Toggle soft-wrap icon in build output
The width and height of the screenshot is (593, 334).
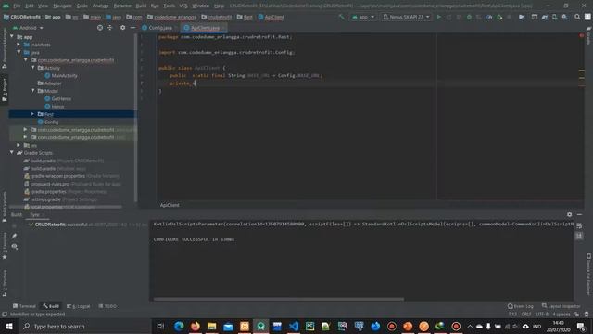pyautogui.click(x=579, y=226)
